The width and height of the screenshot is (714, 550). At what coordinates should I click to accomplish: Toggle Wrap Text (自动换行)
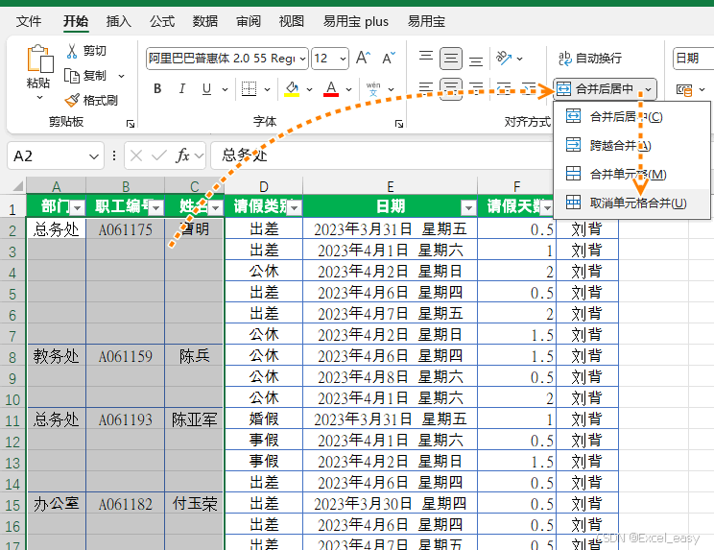(590, 59)
